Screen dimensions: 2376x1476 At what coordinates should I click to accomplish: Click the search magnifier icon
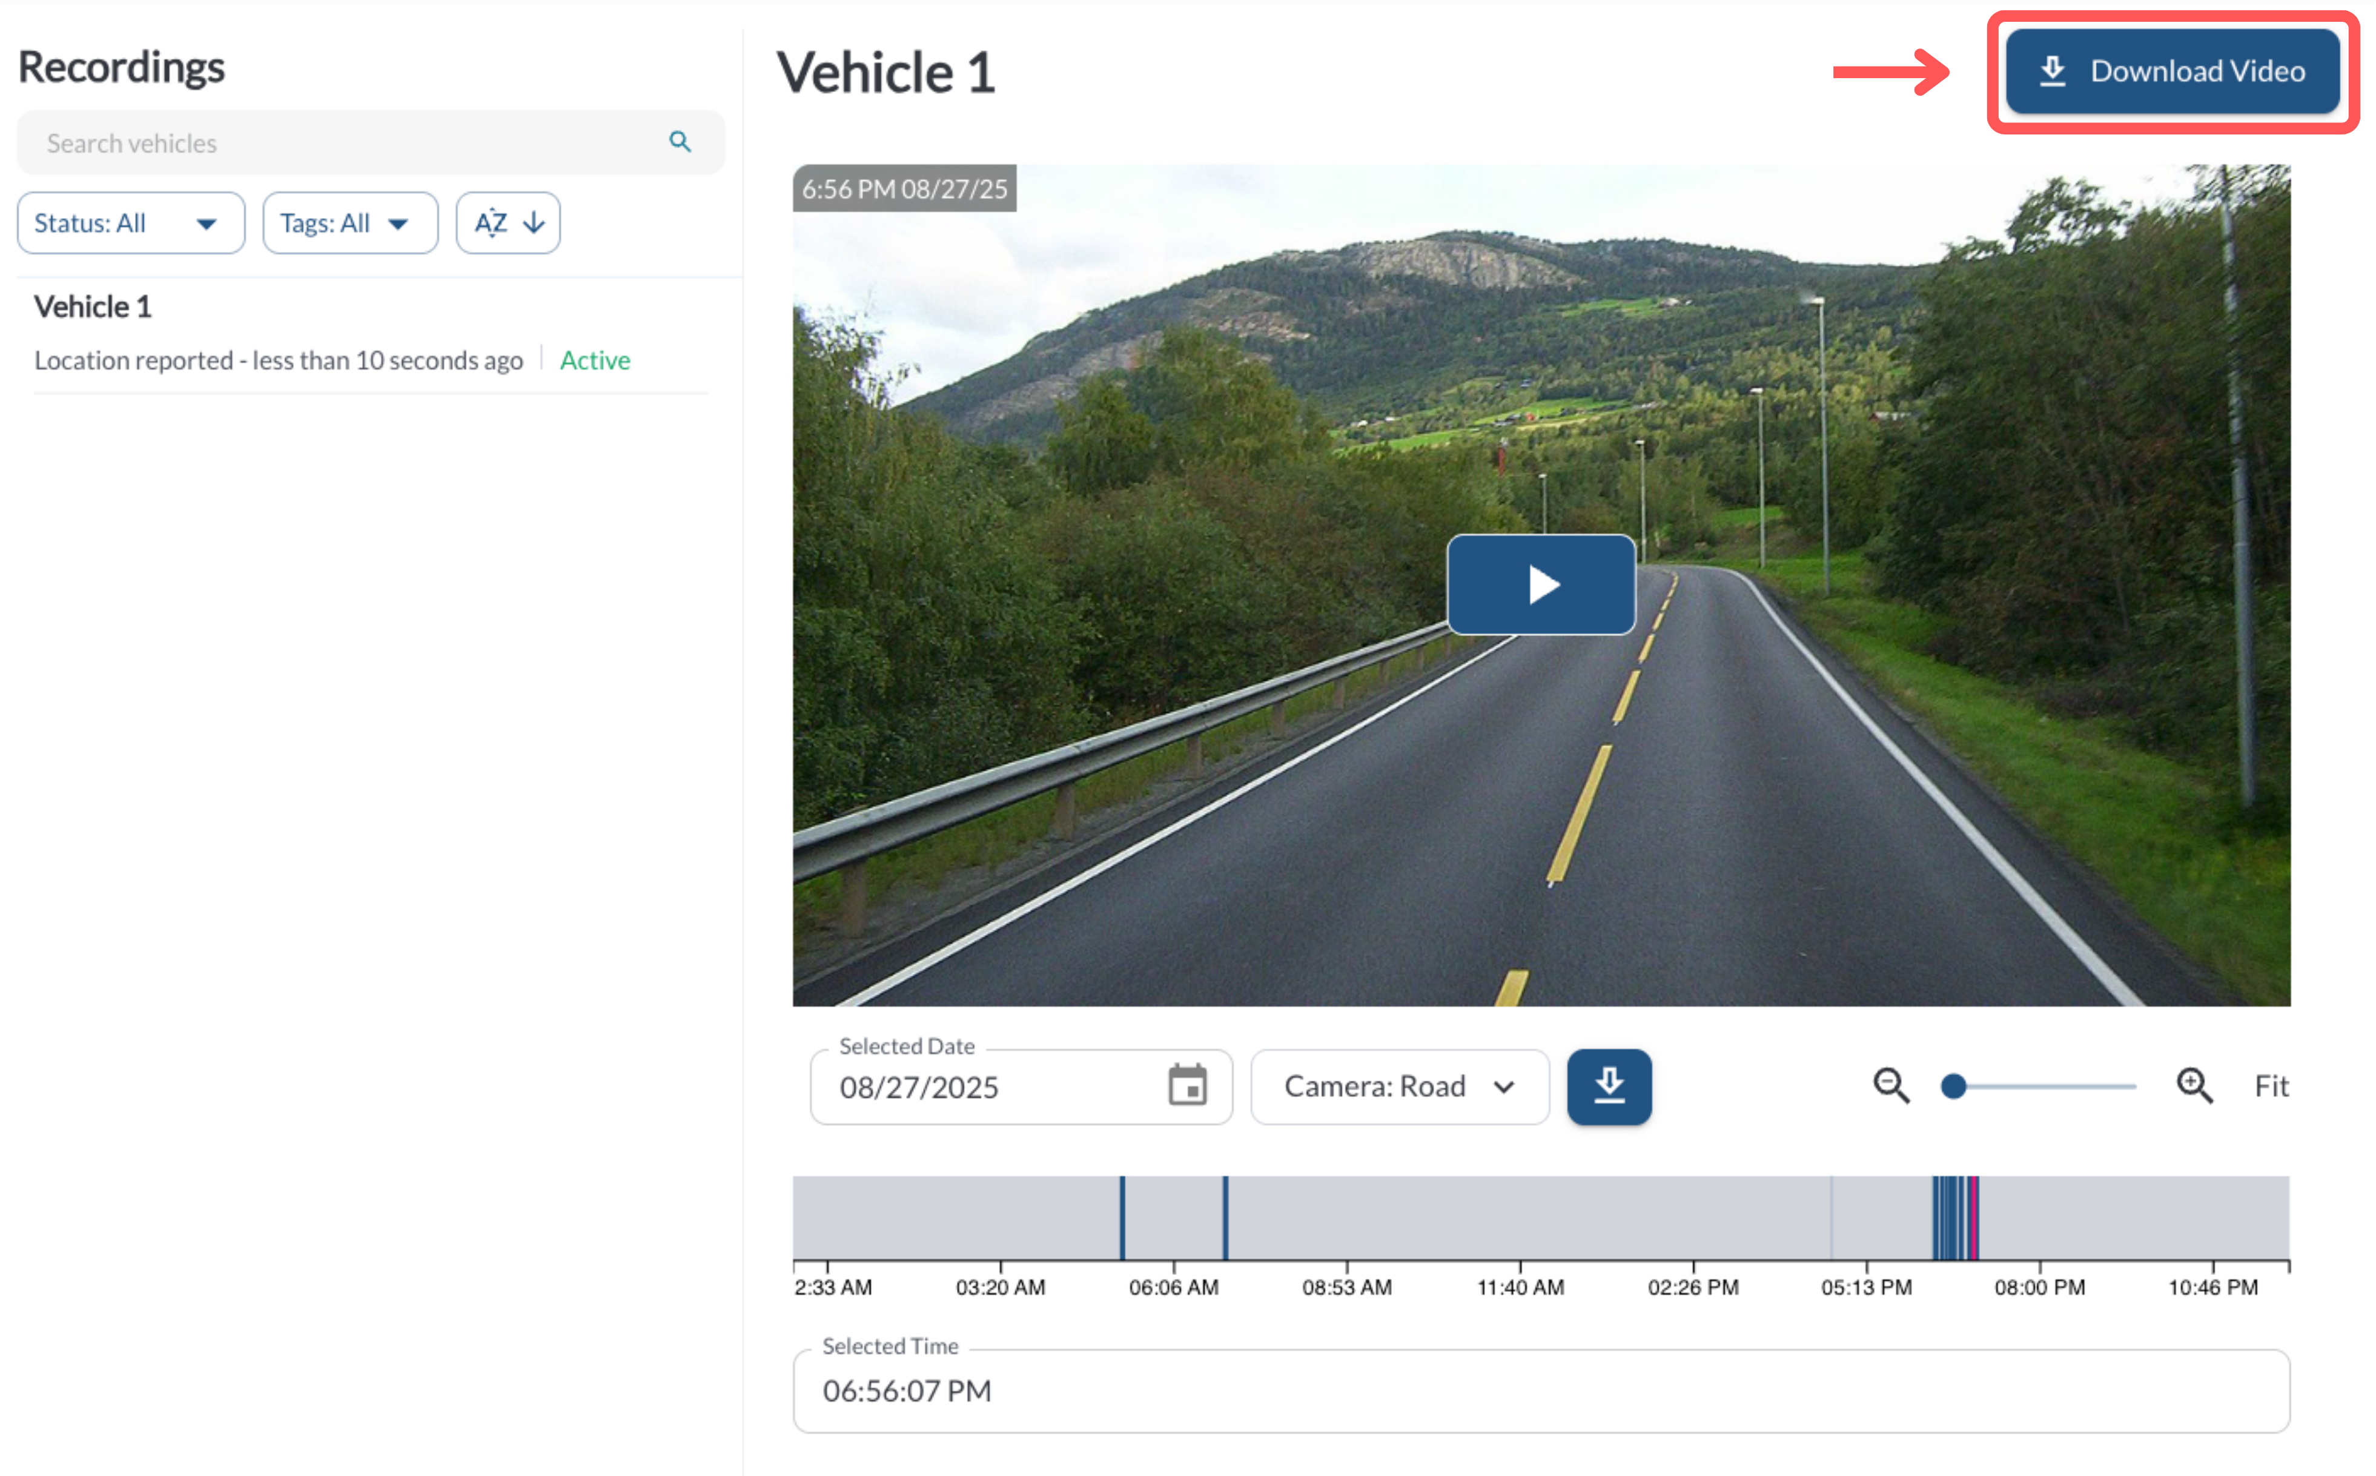click(680, 142)
